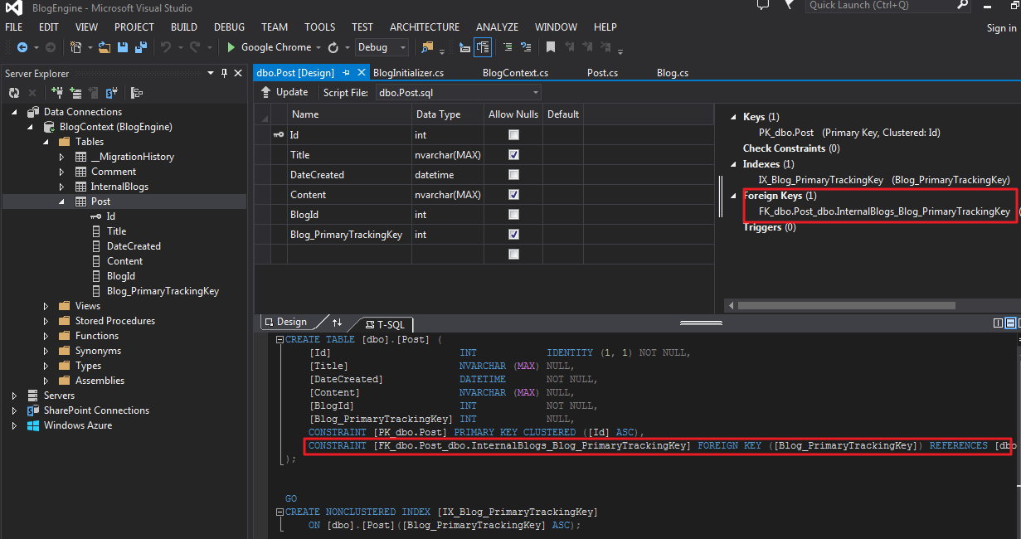Click the Update button
Image resolution: width=1021 pixels, height=539 pixels.
[284, 92]
